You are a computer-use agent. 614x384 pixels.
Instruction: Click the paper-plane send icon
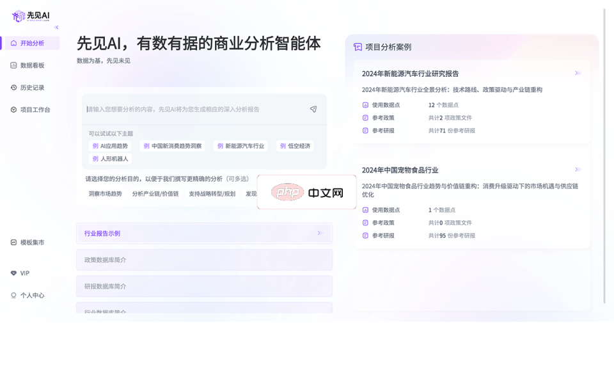point(313,109)
